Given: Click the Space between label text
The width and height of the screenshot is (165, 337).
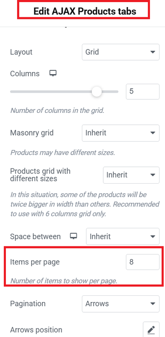Looking at the screenshot, I should click(35, 236).
